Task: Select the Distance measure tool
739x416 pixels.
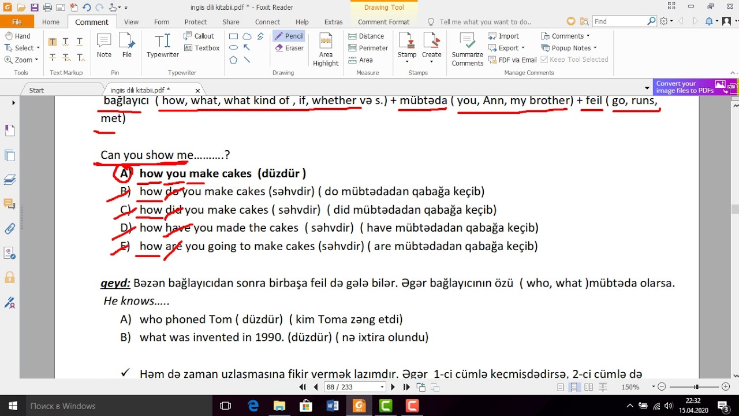Action: click(x=366, y=36)
